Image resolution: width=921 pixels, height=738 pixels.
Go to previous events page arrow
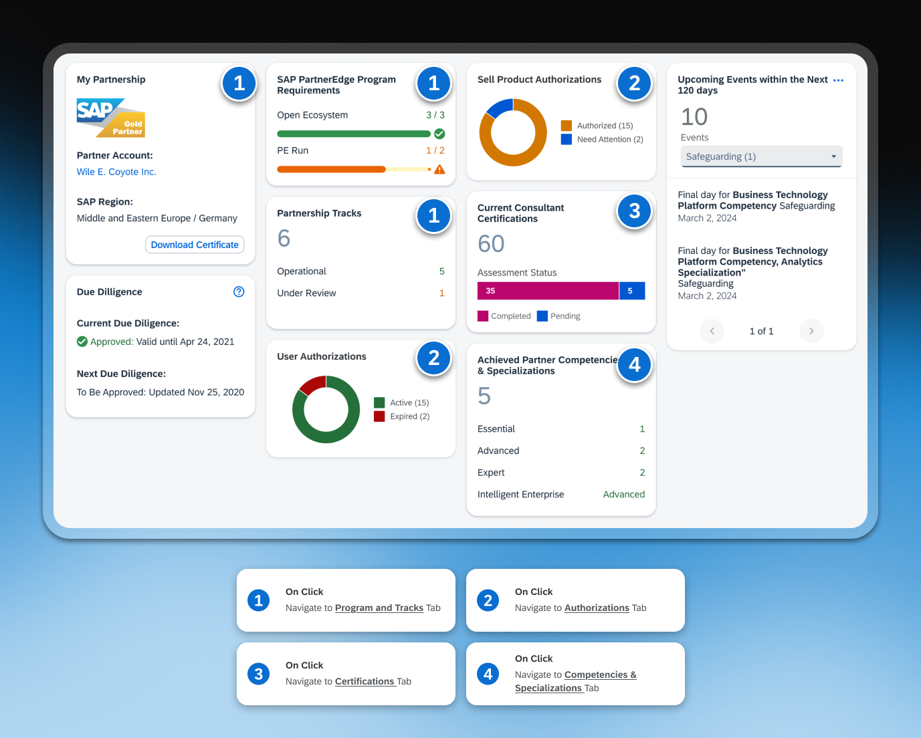tap(712, 331)
